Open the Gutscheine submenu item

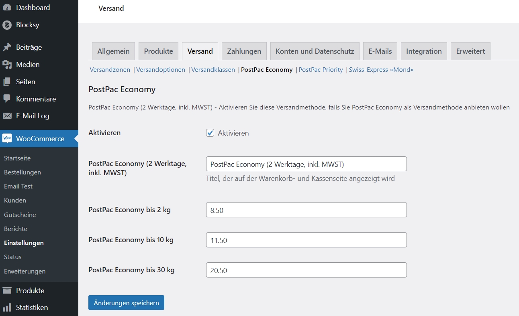coord(20,215)
